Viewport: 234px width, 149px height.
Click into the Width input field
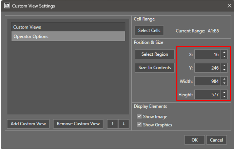pyautogui.click(x=207, y=81)
